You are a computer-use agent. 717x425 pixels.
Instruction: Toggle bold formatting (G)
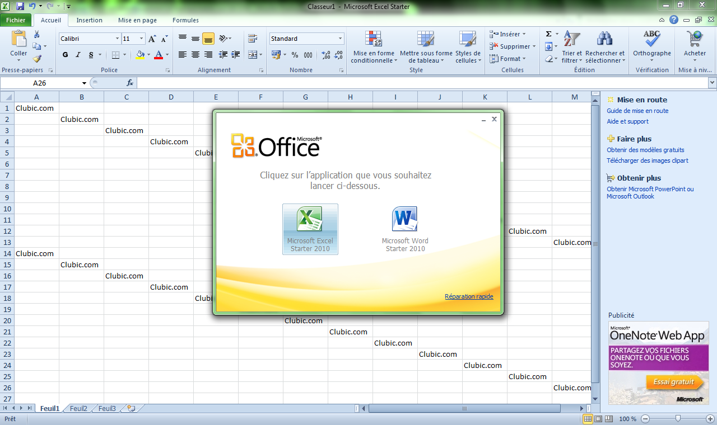(x=66, y=55)
